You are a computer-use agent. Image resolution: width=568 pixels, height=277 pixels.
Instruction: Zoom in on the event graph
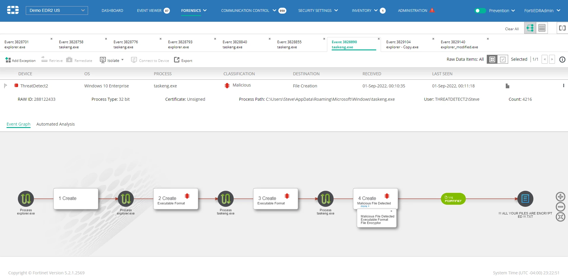tap(560, 197)
